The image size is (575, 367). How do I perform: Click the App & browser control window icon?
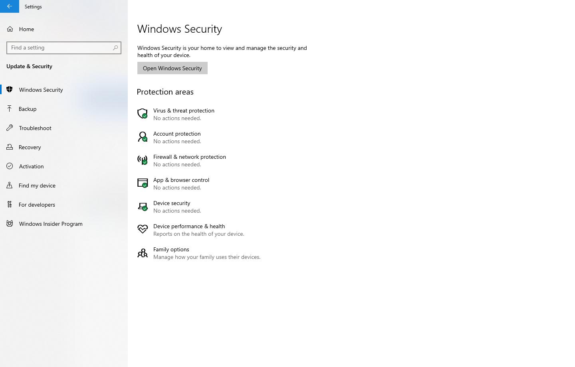[x=143, y=183]
